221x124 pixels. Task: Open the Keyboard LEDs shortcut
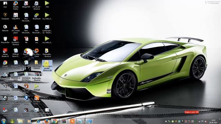pos(5,112)
